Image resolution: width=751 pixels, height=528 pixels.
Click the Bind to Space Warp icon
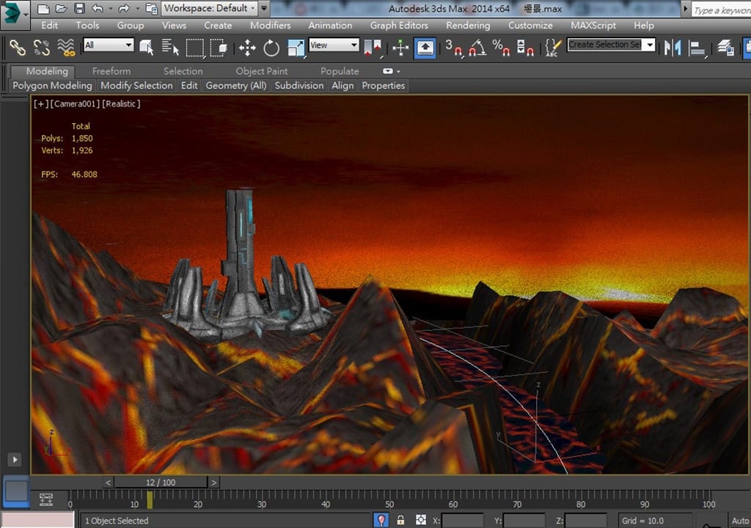(67, 48)
